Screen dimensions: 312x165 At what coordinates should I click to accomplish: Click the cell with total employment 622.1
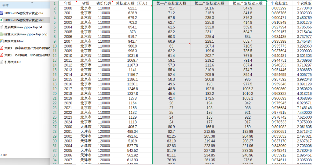pyautogui.click(x=133, y=8)
